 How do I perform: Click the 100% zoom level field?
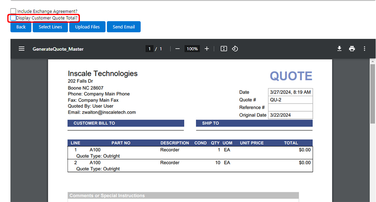pos(192,49)
